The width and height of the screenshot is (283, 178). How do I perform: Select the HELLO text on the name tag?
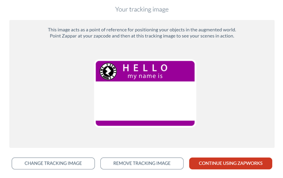click(145, 68)
